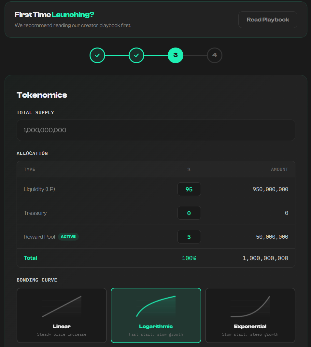The height and width of the screenshot is (347, 311).
Task: Click the Exponential curve graph icon
Action: tap(250, 306)
